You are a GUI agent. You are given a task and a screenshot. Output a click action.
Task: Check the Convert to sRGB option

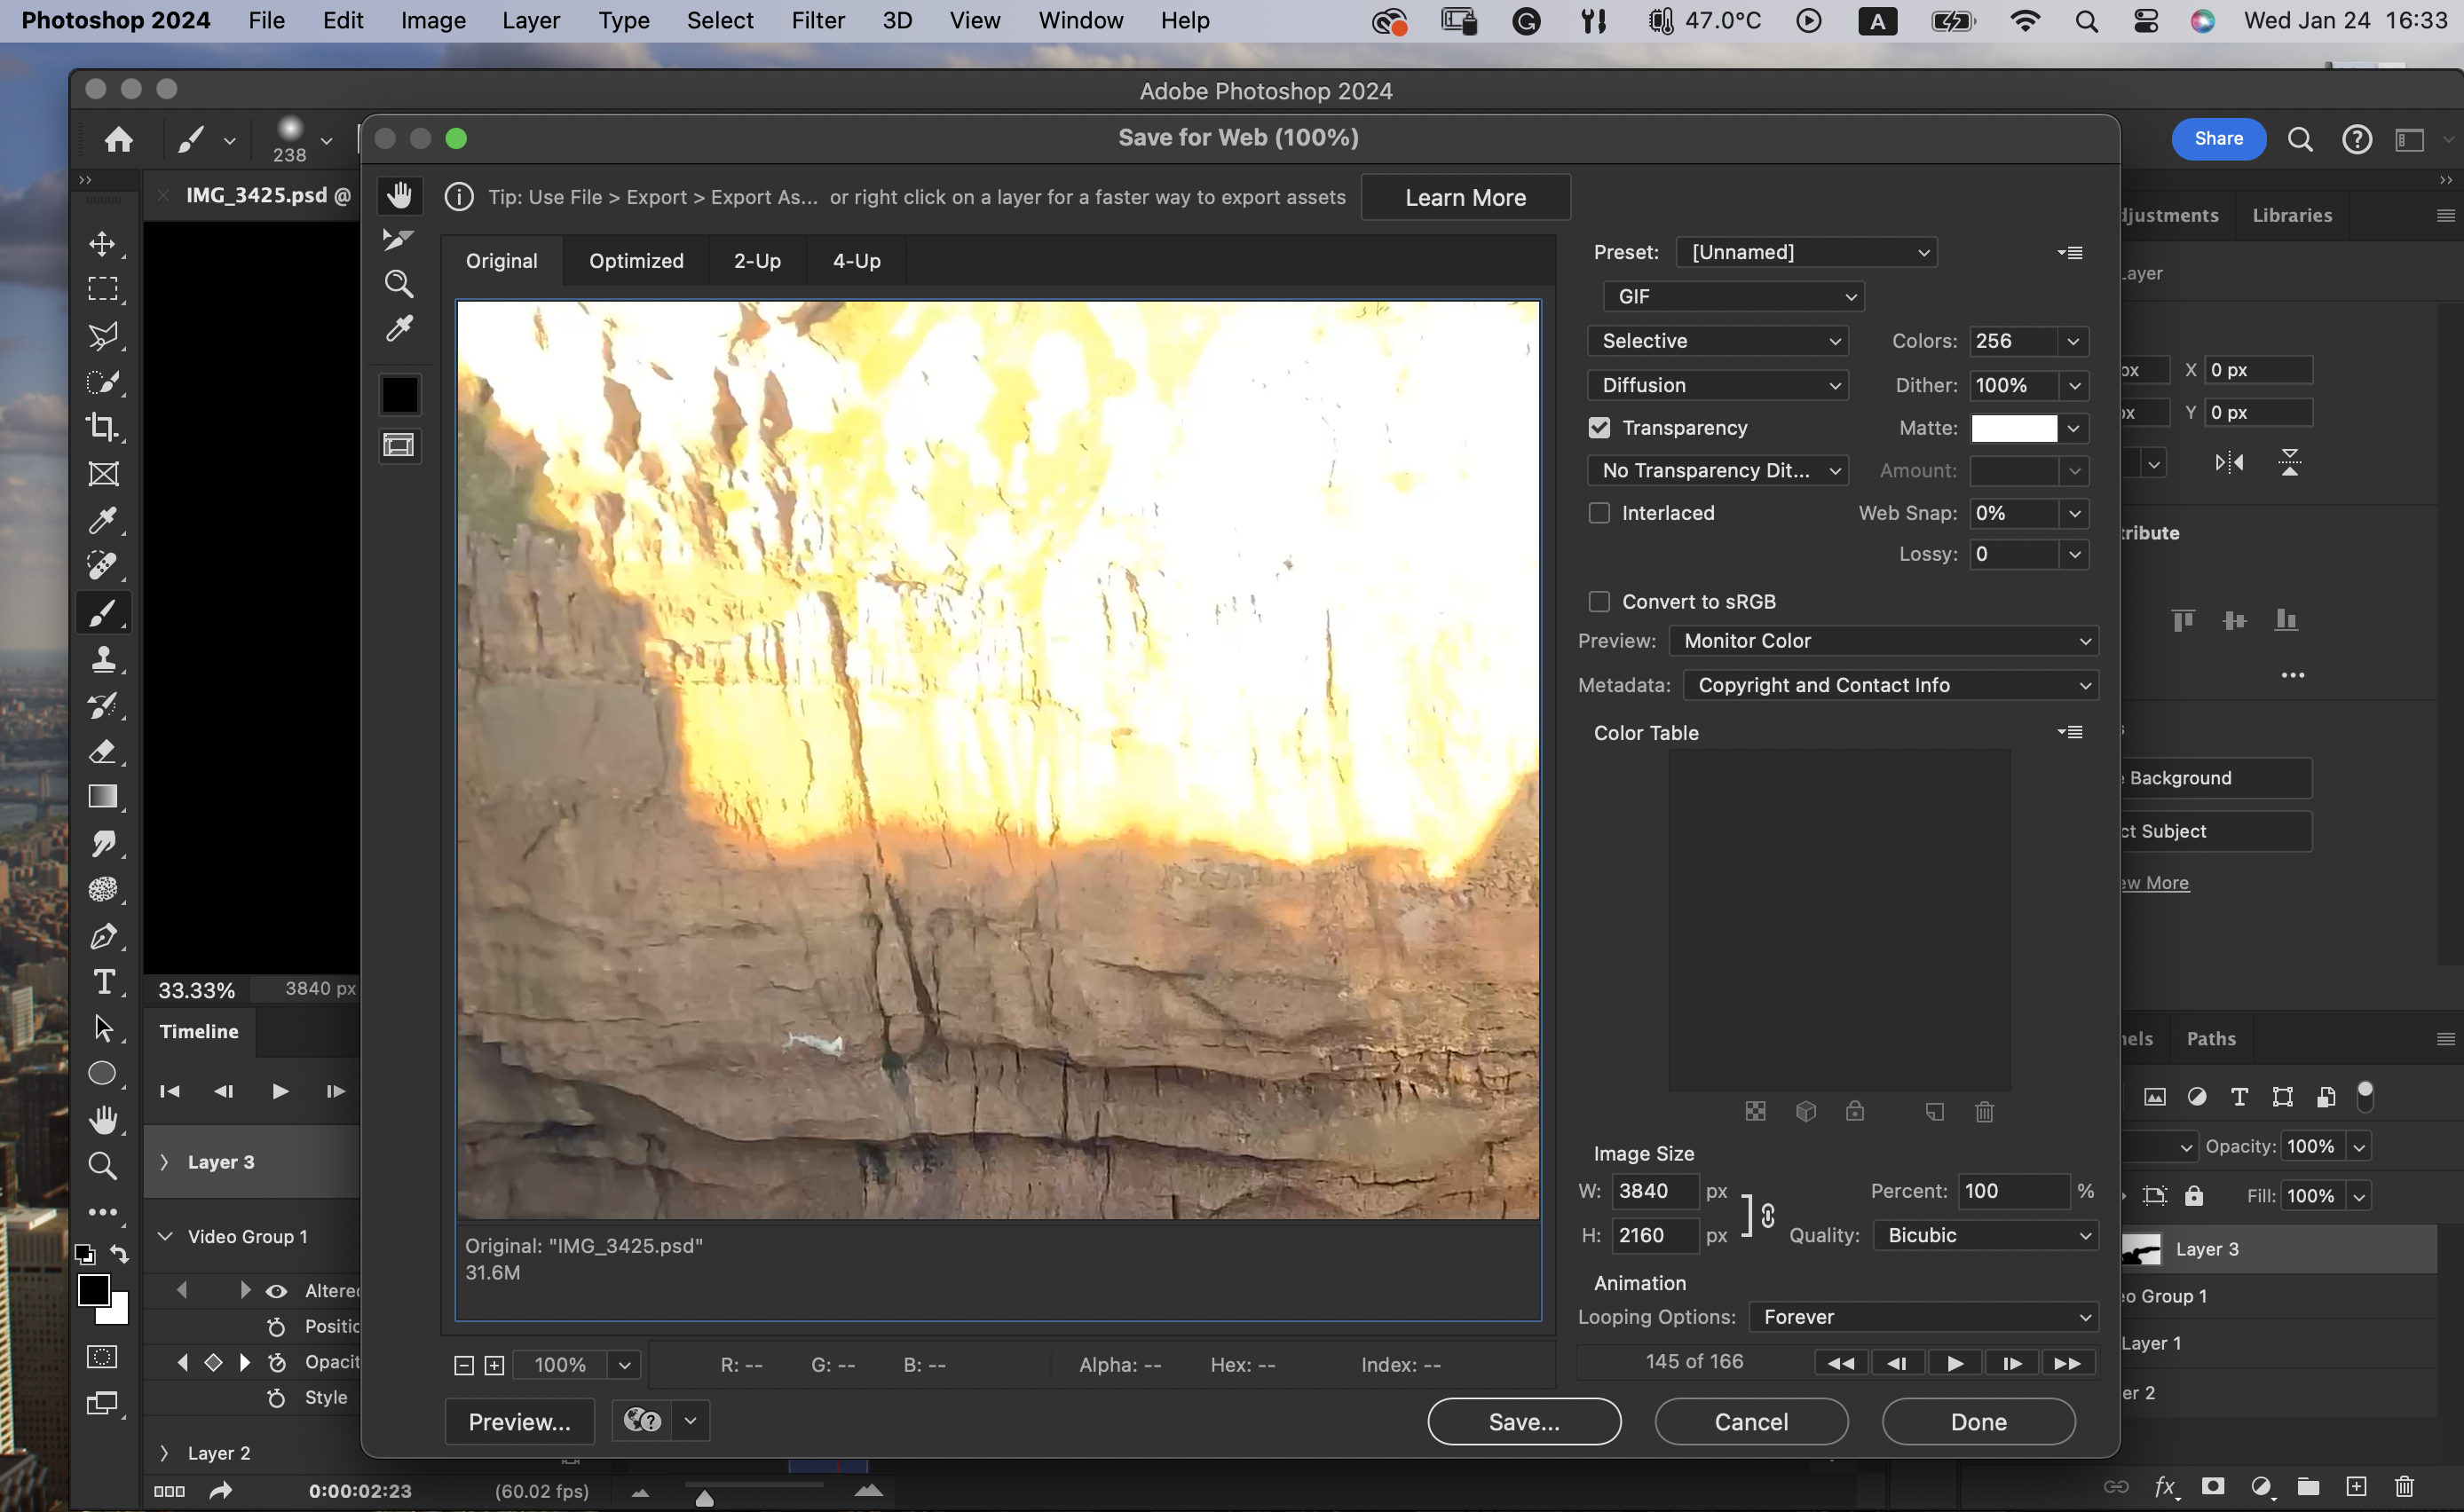1599,602
